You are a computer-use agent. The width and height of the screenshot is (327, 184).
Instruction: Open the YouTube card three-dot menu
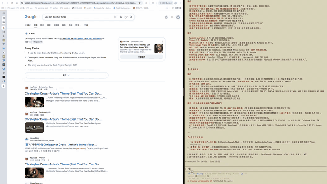point(162,41)
